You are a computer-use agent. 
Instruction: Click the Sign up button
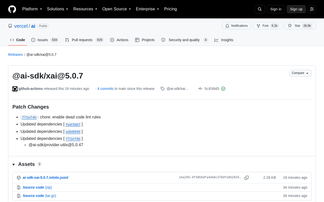[x=296, y=9]
